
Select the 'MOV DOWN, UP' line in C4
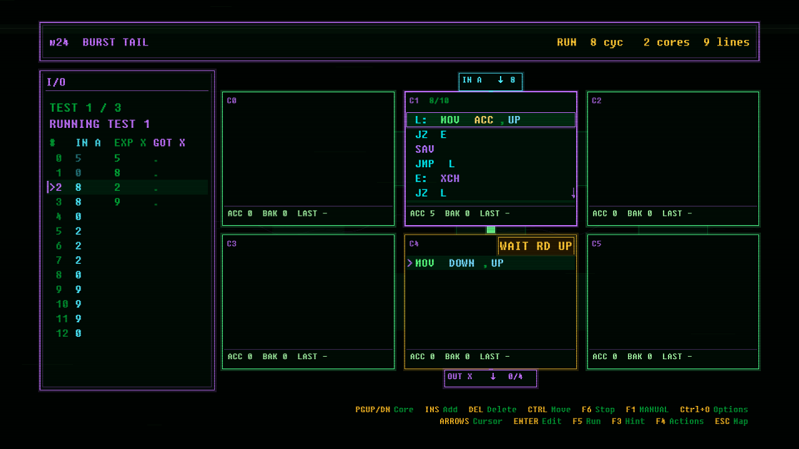point(491,263)
